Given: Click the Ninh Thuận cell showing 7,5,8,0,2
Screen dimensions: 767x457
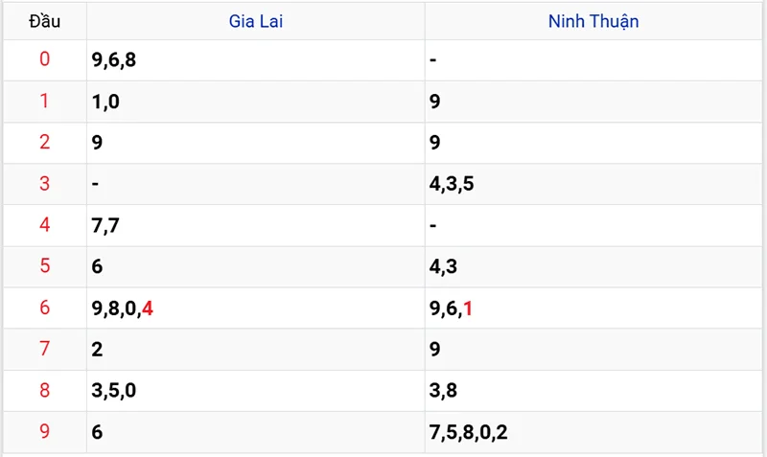Looking at the screenshot, I should [469, 432].
